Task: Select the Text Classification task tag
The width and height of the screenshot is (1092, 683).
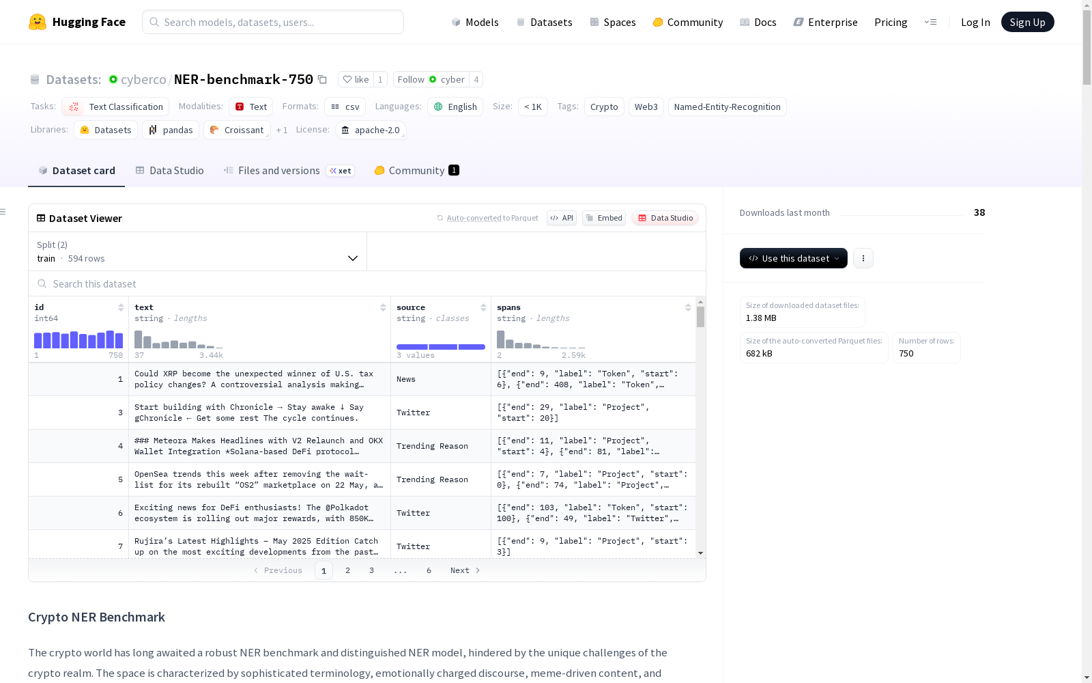Action: [115, 107]
